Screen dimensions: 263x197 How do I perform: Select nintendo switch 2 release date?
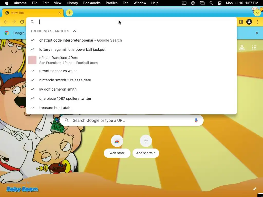[x=131, y=80]
